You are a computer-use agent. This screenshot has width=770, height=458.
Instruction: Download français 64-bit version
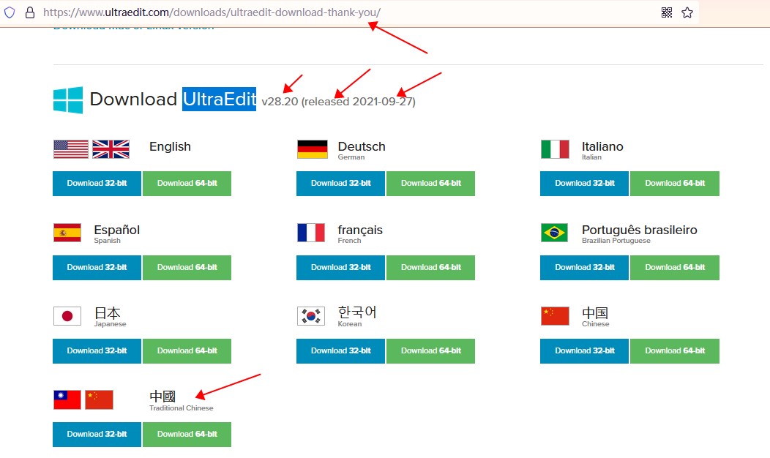pyautogui.click(x=430, y=268)
